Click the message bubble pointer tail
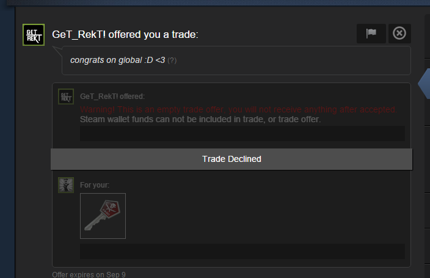The image size is (430, 278). tap(57, 51)
